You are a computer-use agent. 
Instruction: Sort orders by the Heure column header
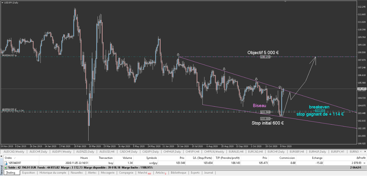coord(84,158)
